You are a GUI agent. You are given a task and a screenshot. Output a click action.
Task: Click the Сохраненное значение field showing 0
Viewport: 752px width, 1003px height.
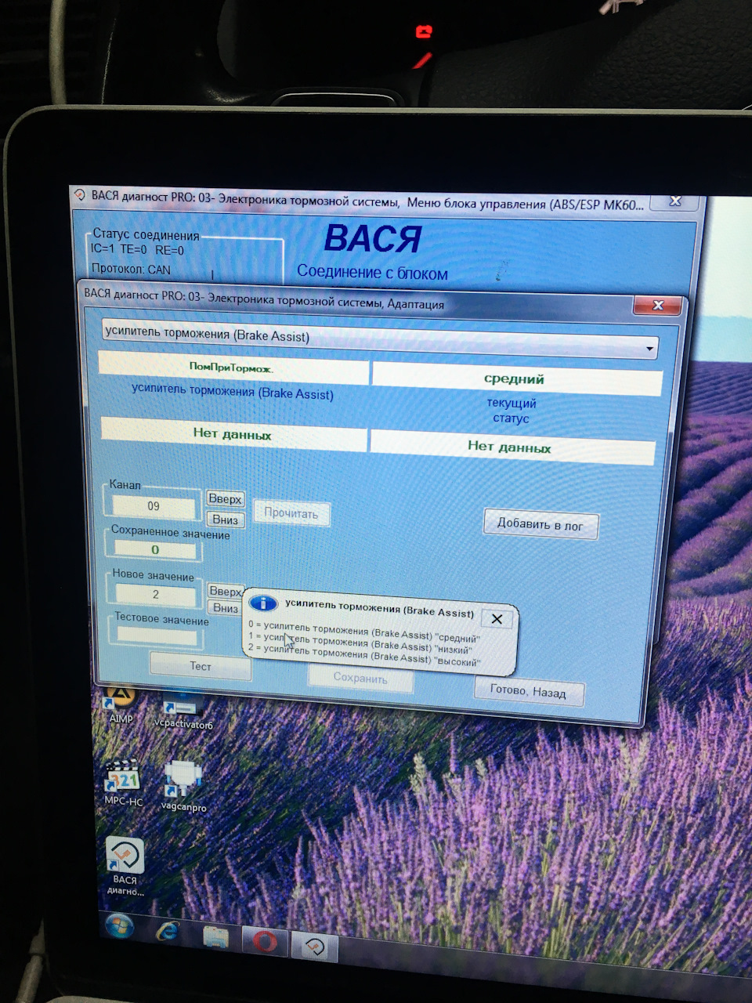click(x=155, y=549)
